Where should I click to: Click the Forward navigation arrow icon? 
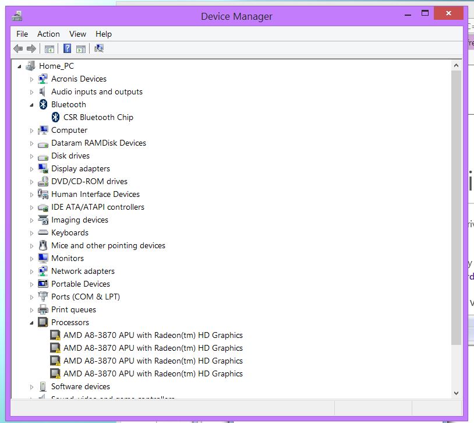coord(30,48)
